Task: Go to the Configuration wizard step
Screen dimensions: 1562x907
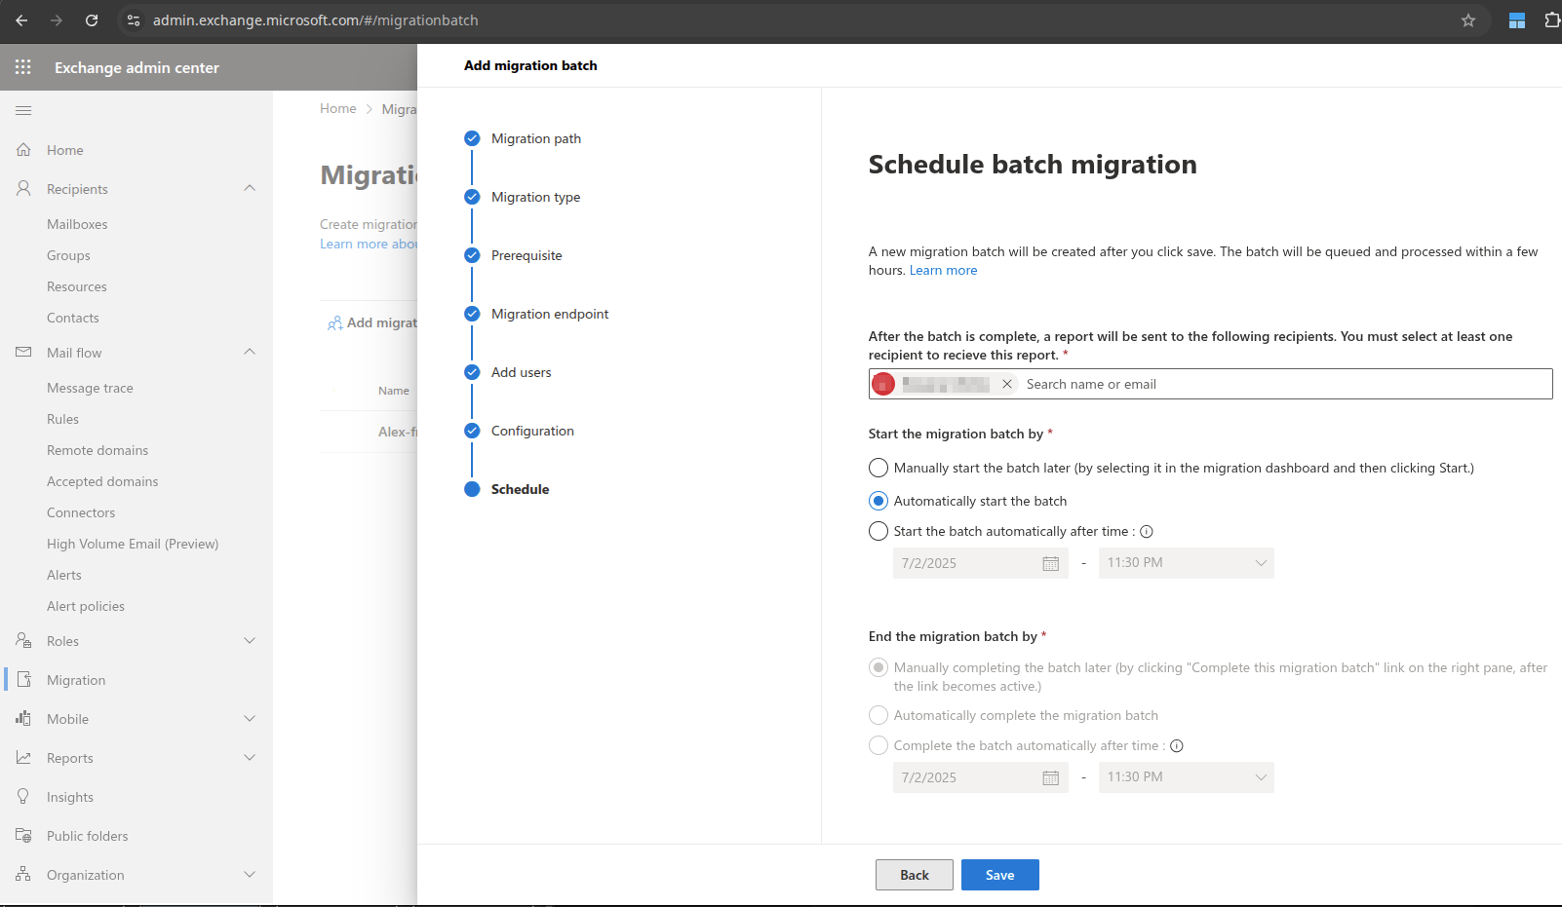Action: (x=532, y=431)
